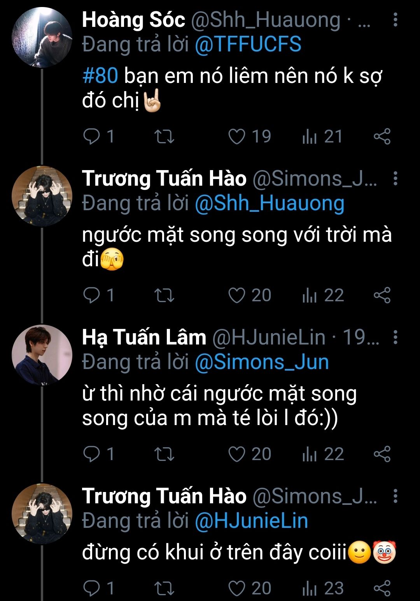This screenshot has height=601, width=420.
Task: Open the @Simons_Jun mention link
Action: tap(262, 362)
